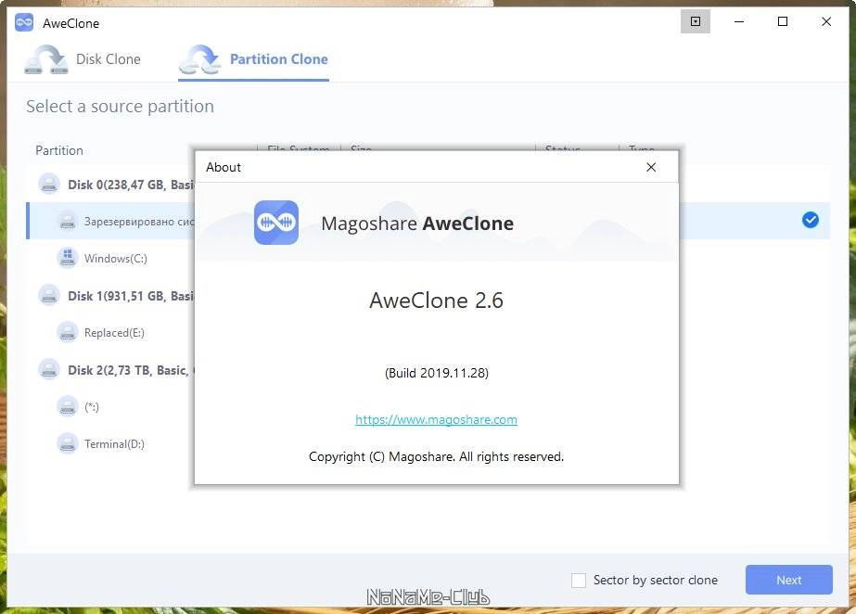Click the Disk 1 drive icon
The height and width of the screenshot is (614, 856).
(49, 295)
